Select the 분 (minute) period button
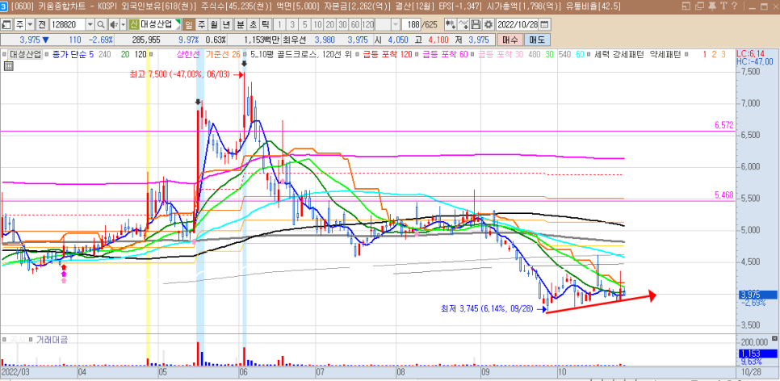 click(241, 24)
